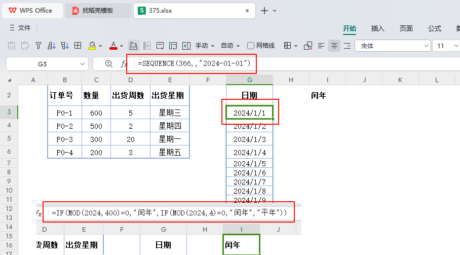Image resolution: width=460 pixels, height=255 pixels.
Task: Click the paste format clipboard icon
Action: point(25,46)
